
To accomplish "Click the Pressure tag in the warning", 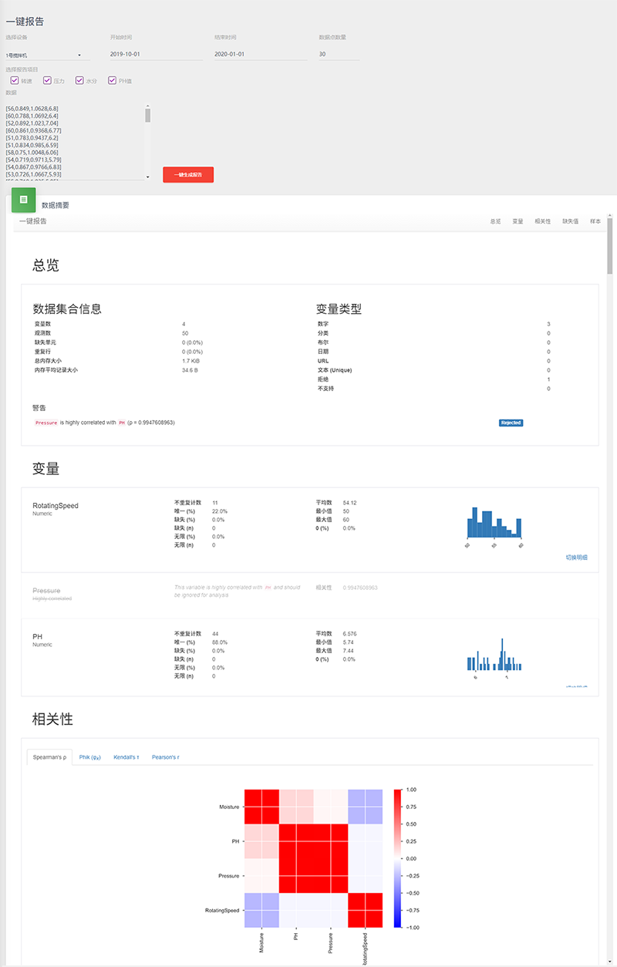I will (46, 423).
